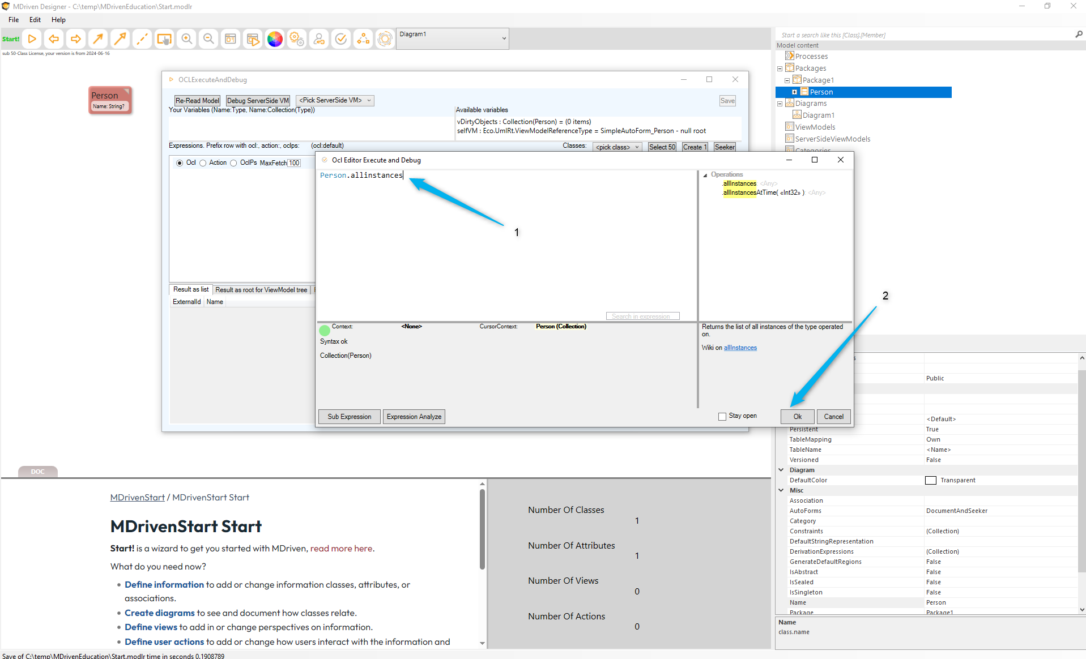Viewport: 1086px width, 659px height.
Task: Click the green Start! wizard icon
Action: [11, 39]
